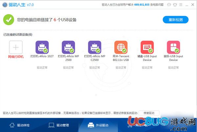The image size is (197, 132).
Task: Click the 网络打印机 red label
Action: (16, 57)
